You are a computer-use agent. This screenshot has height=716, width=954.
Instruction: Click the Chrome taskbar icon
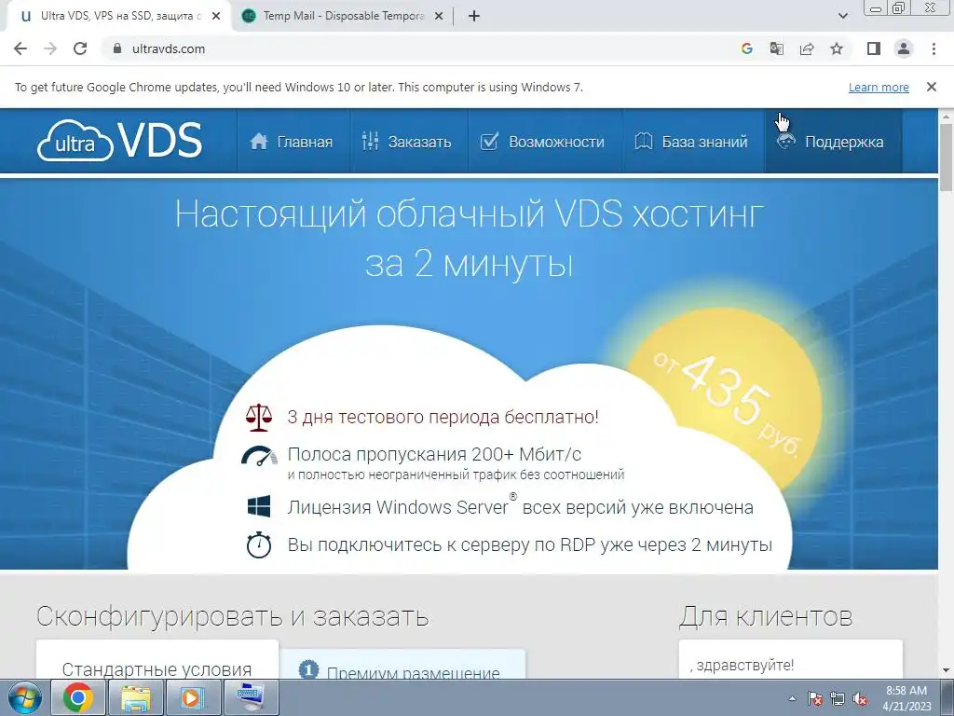point(78,697)
